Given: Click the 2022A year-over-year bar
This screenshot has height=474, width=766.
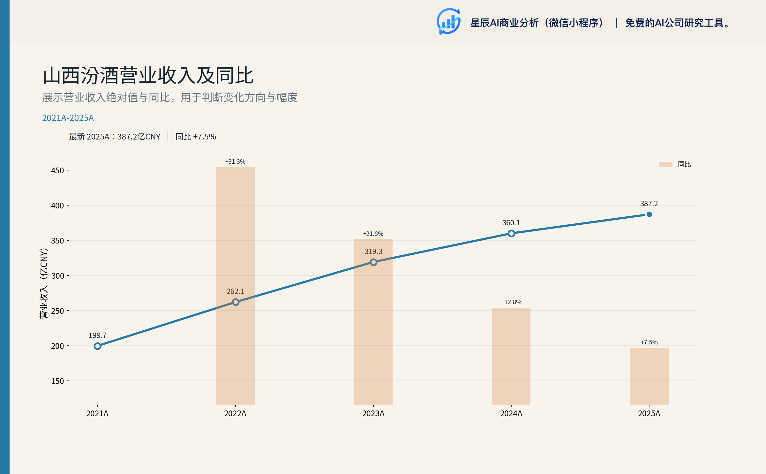Looking at the screenshot, I should tap(235, 286).
